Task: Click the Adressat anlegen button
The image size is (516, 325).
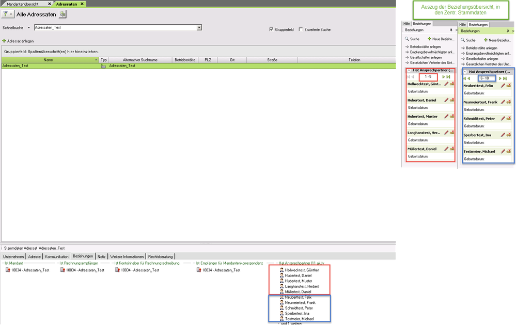Action: [19, 41]
